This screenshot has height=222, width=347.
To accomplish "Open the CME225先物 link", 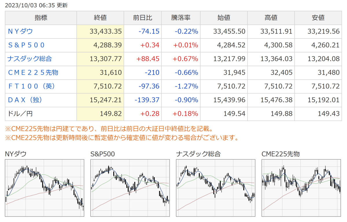I will point(33,73).
